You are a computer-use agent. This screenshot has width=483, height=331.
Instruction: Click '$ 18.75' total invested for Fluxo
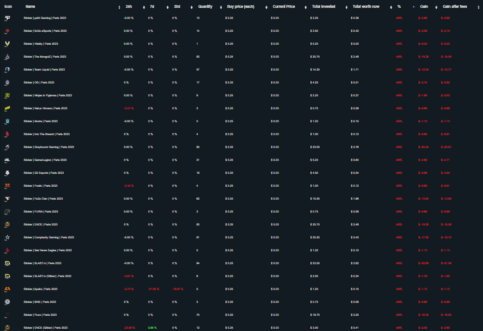315,315
